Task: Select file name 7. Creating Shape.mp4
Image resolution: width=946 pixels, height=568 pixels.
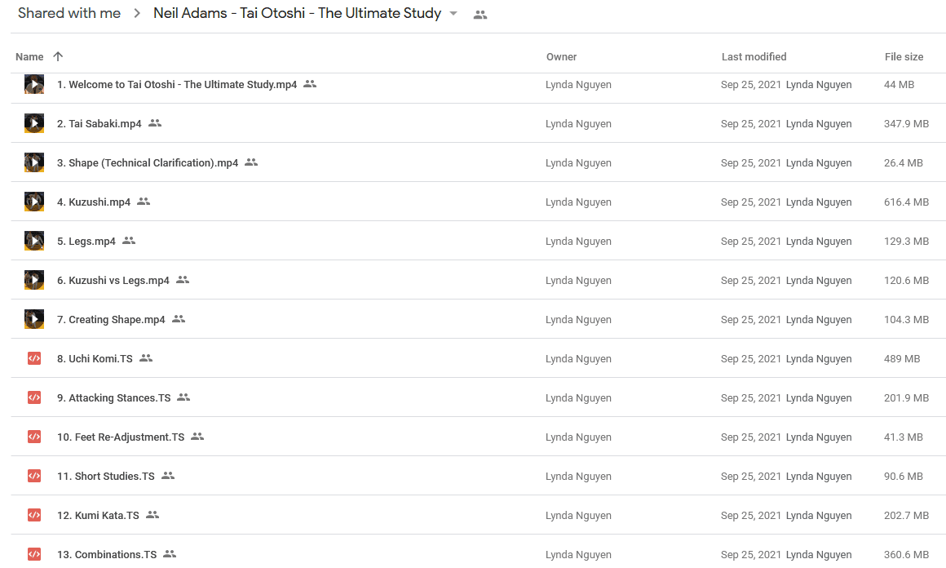Action: [x=111, y=319]
